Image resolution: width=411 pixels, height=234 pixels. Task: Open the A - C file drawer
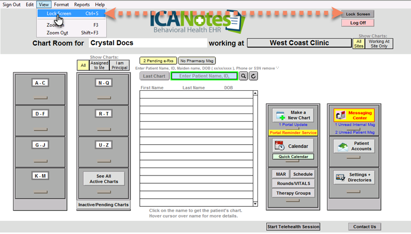click(x=39, y=83)
